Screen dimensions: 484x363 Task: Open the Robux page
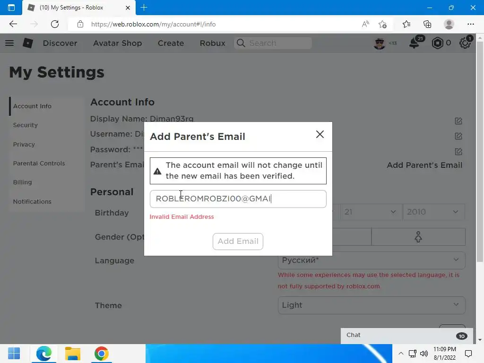[212, 43]
